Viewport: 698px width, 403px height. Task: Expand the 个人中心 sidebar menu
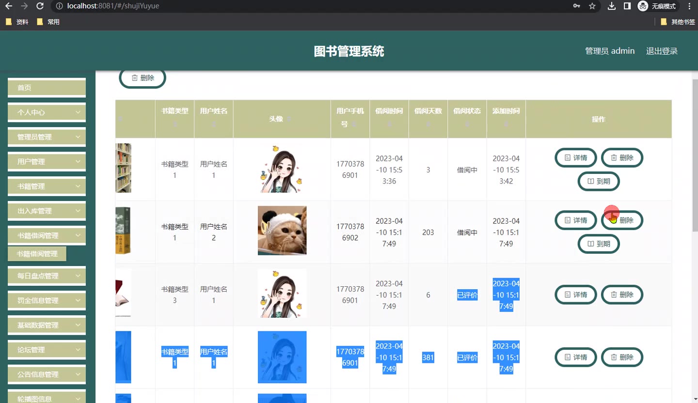47,112
